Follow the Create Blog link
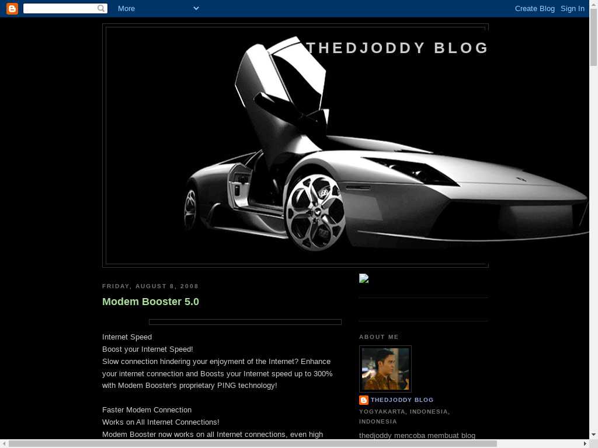 pos(534,8)
